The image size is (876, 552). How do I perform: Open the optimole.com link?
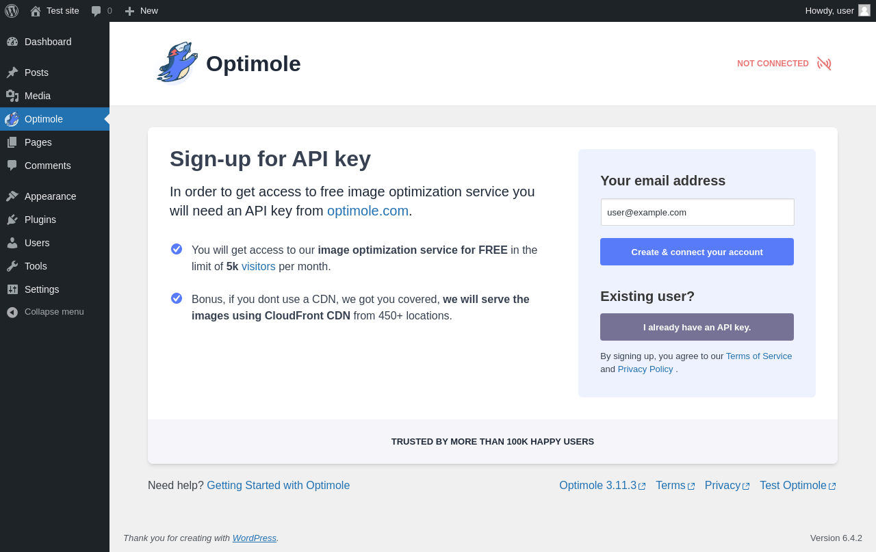[x=368, y=211]
